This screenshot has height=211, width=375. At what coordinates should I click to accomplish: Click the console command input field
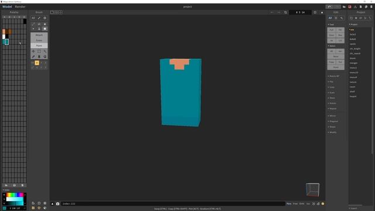pos(173,204)
